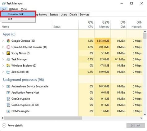Select the Application Frame Host icon

[8, 92]
